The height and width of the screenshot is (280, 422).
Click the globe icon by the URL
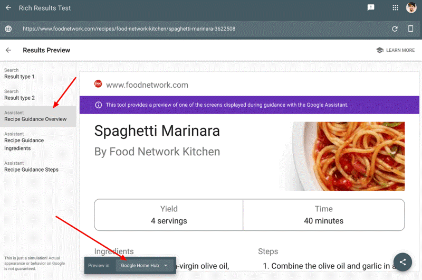8,29
